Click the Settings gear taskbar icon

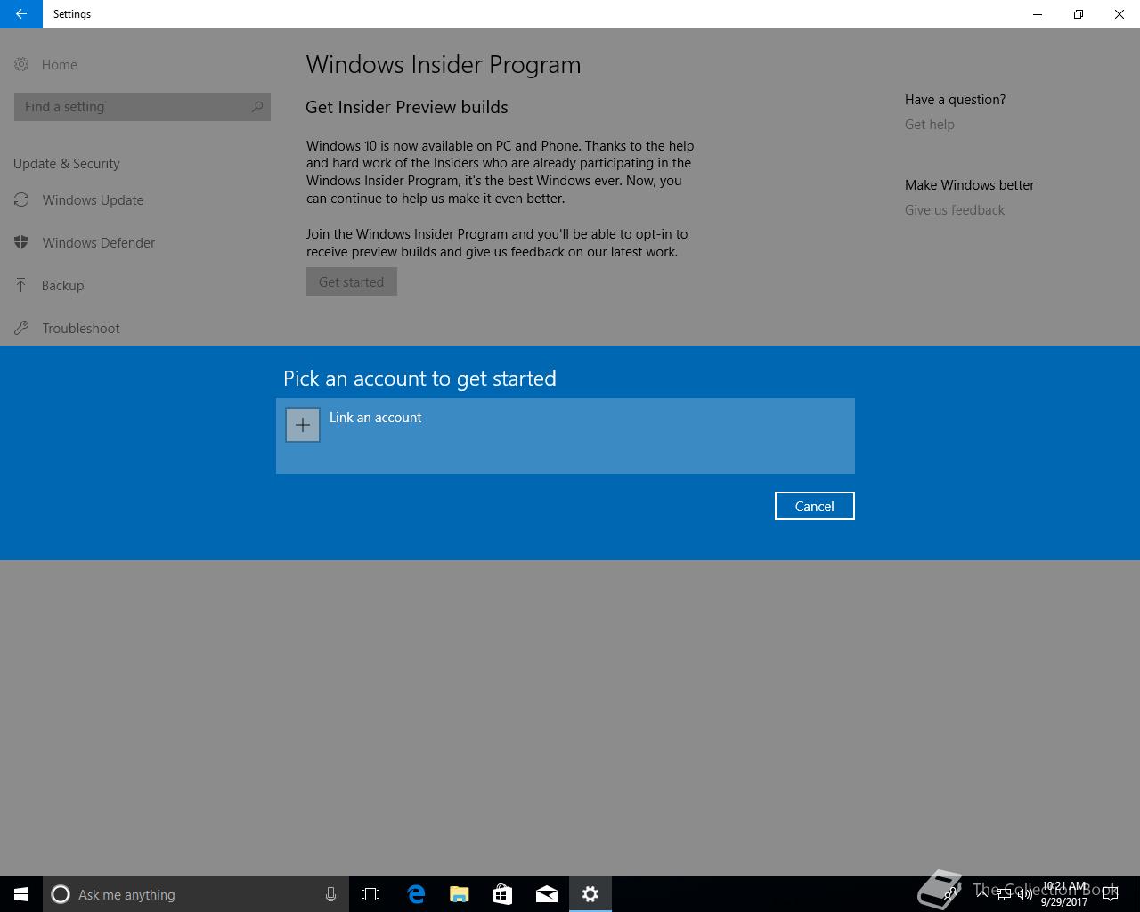(x=590, y=894)
